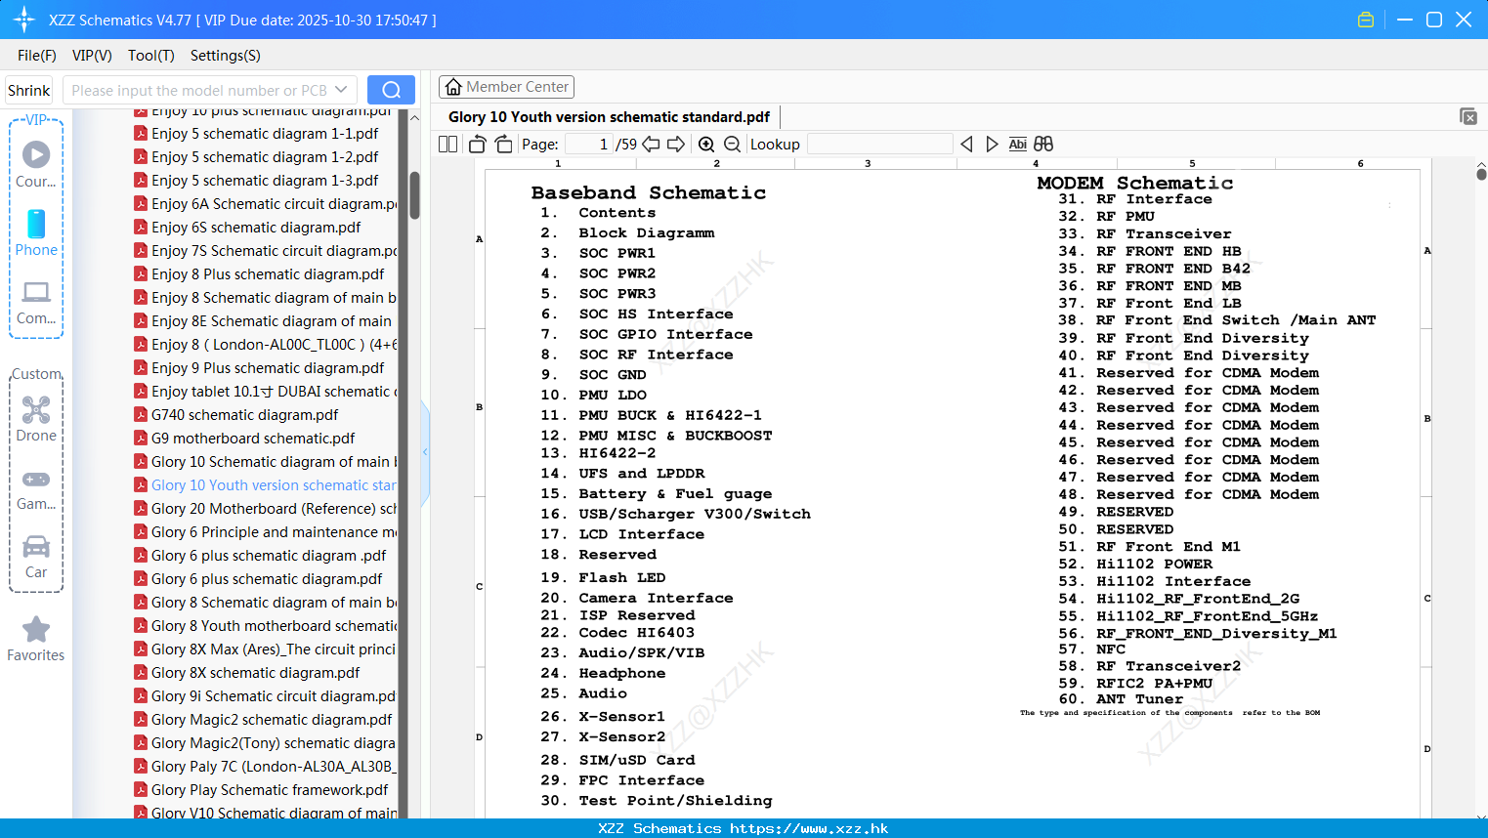Screen dimensions: 1488x838
Task: Open the model number dropdown arrow
Action: pyautogui.click(x=341, y=90)
